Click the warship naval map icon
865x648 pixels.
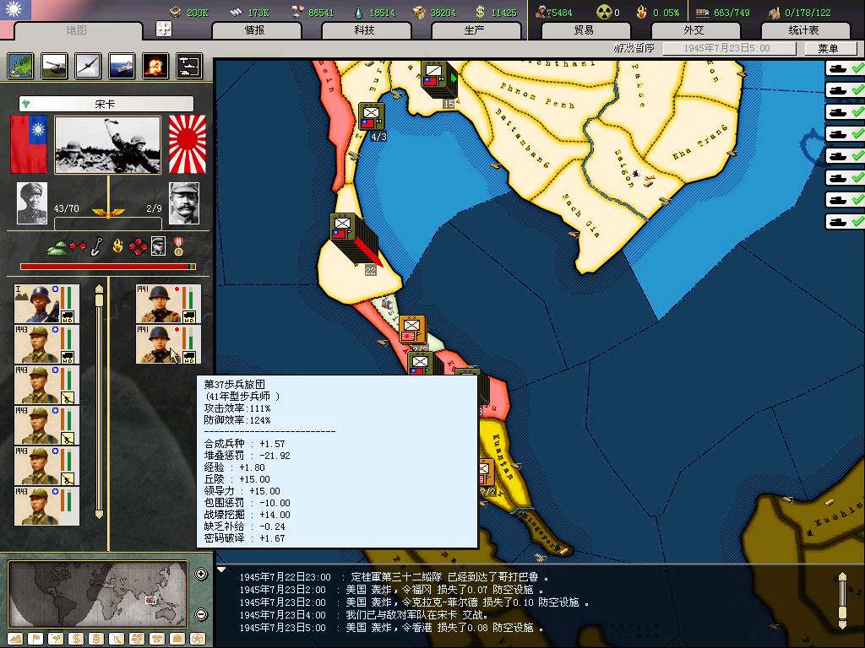[122, 66]
